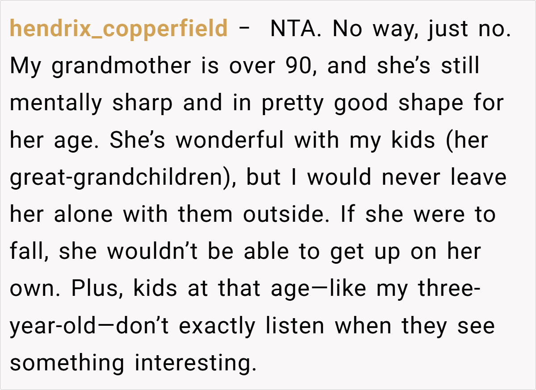Click the words "alone with them"
536x390 pixels.
point(143,215)
